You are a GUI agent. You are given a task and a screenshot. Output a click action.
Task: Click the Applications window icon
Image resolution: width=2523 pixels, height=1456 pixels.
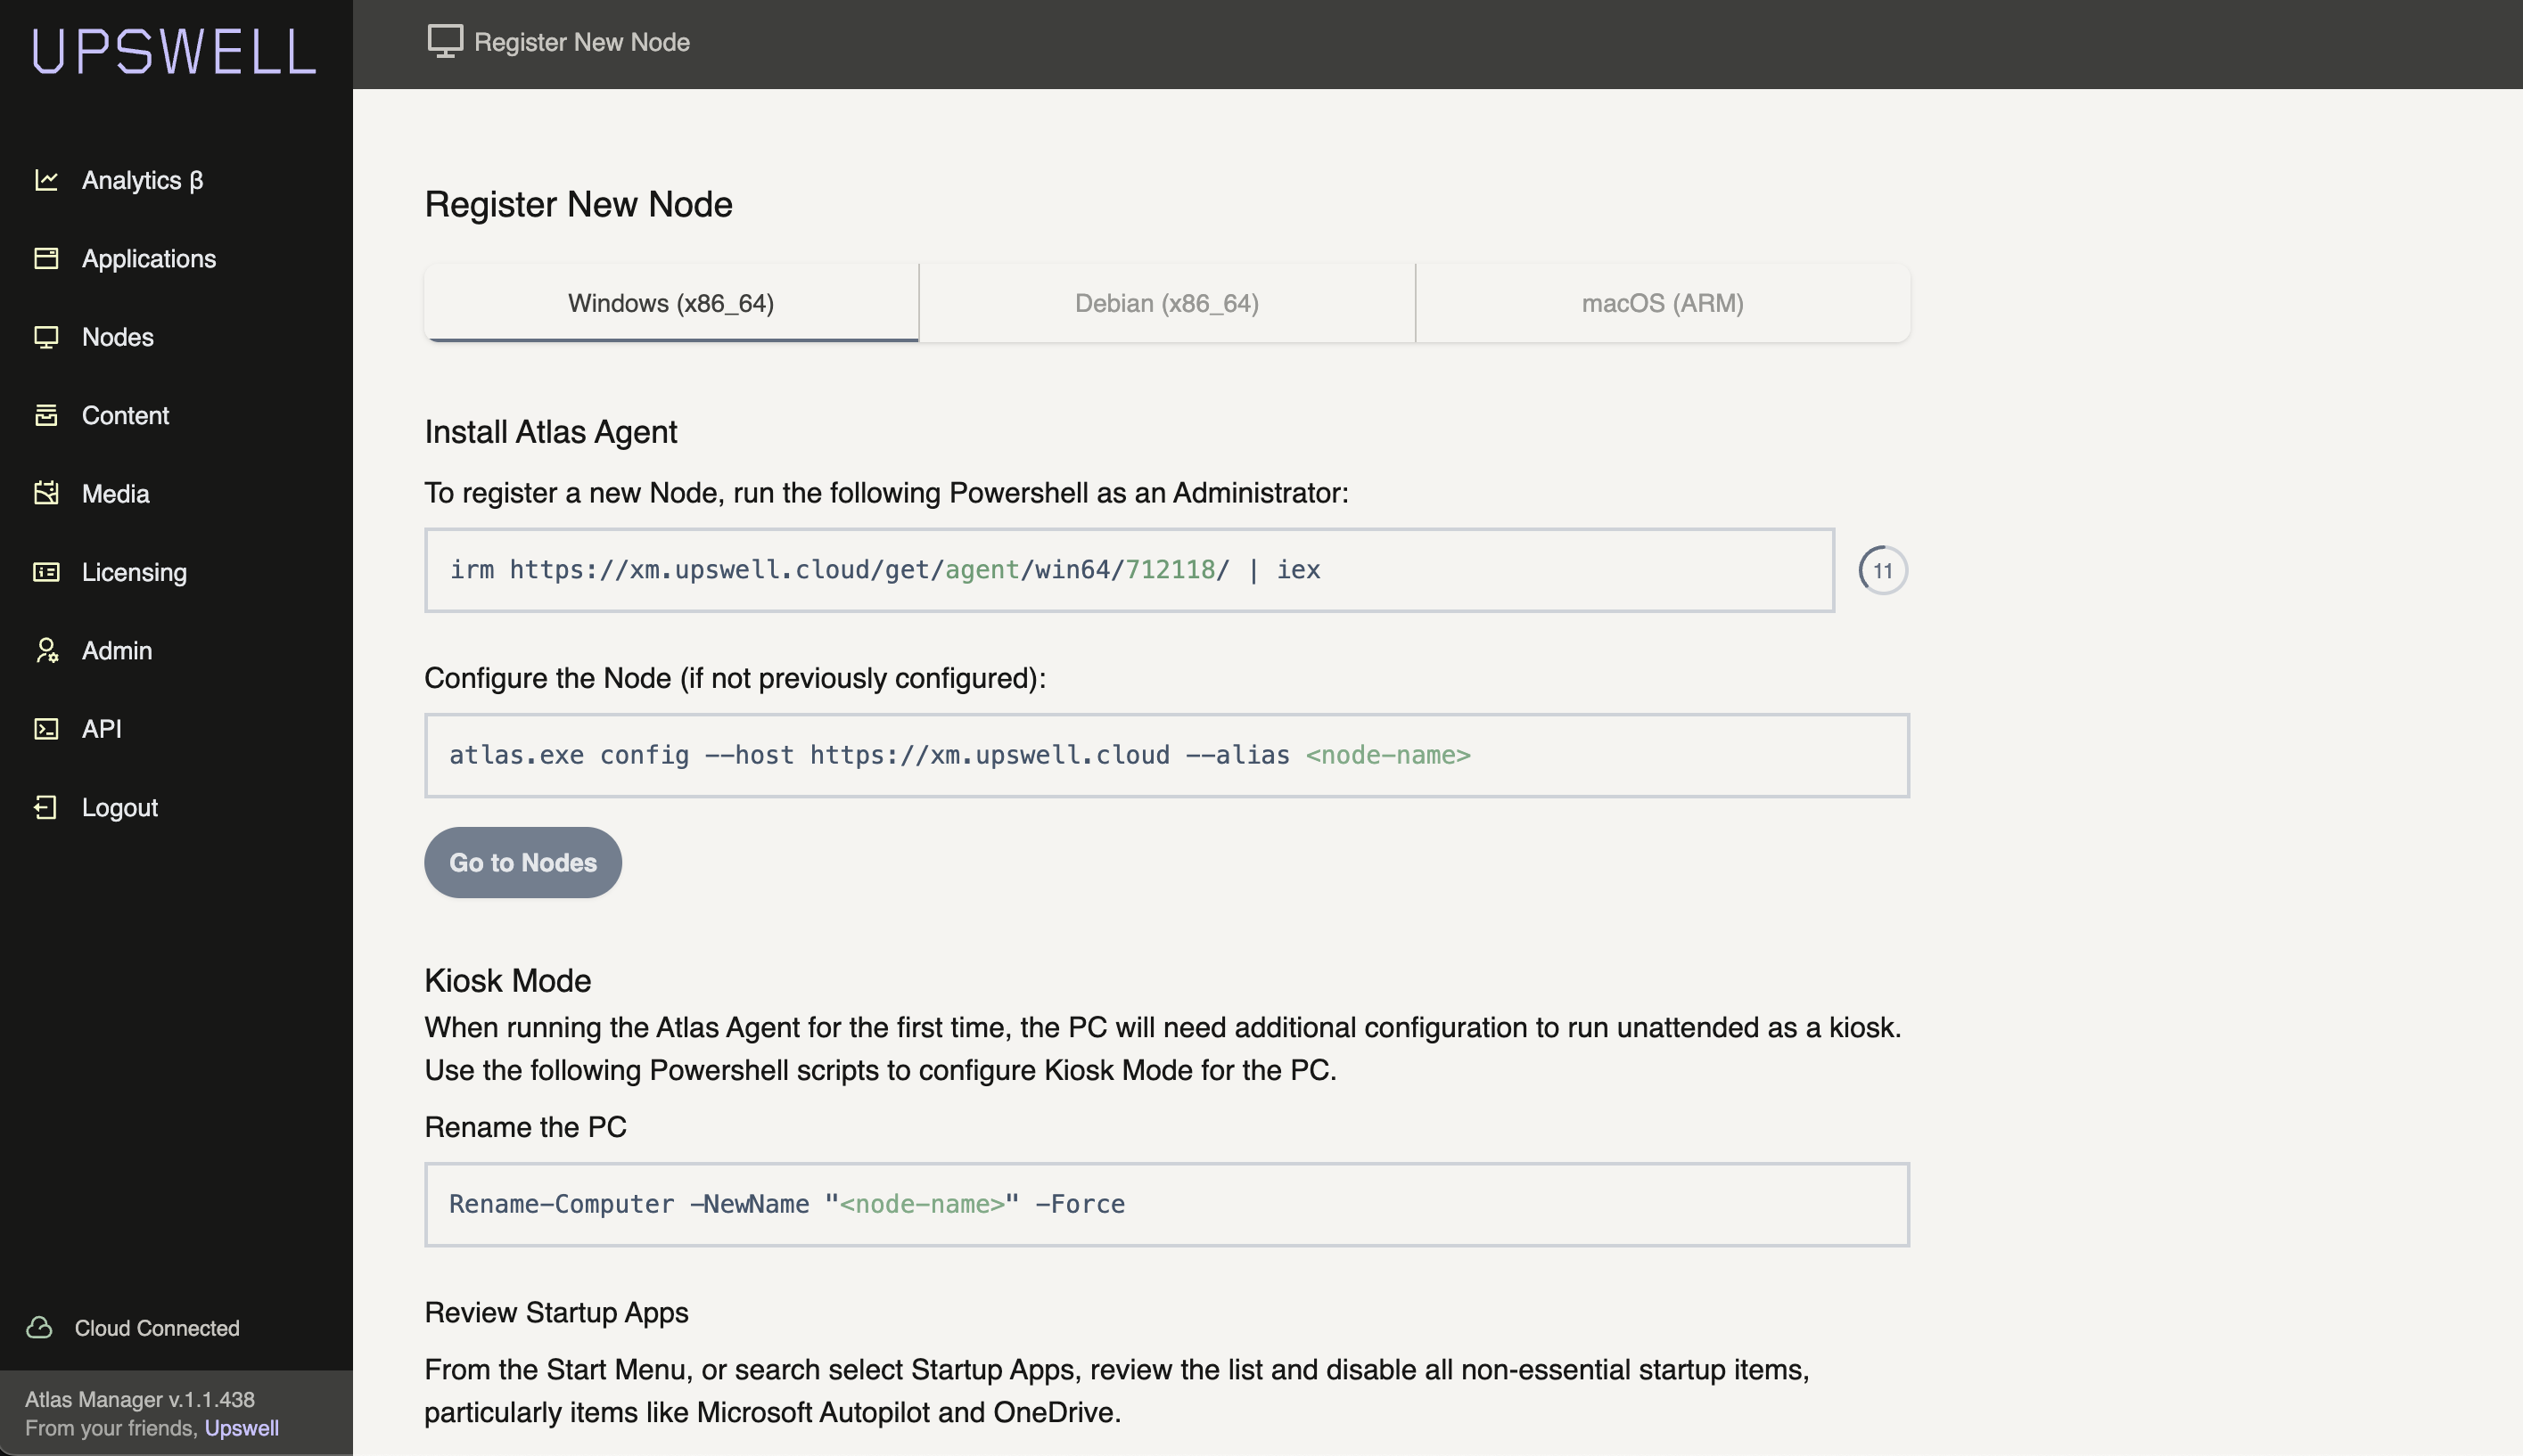click(x=46, y=258)
